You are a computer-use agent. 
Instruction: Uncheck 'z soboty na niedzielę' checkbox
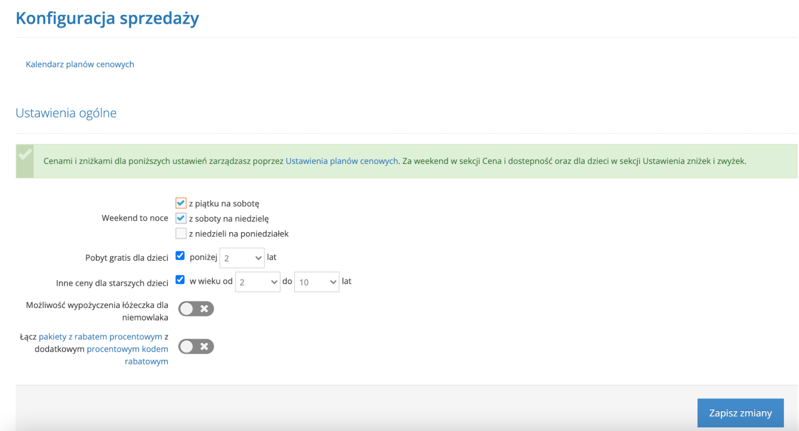click(x=181, y=218)
